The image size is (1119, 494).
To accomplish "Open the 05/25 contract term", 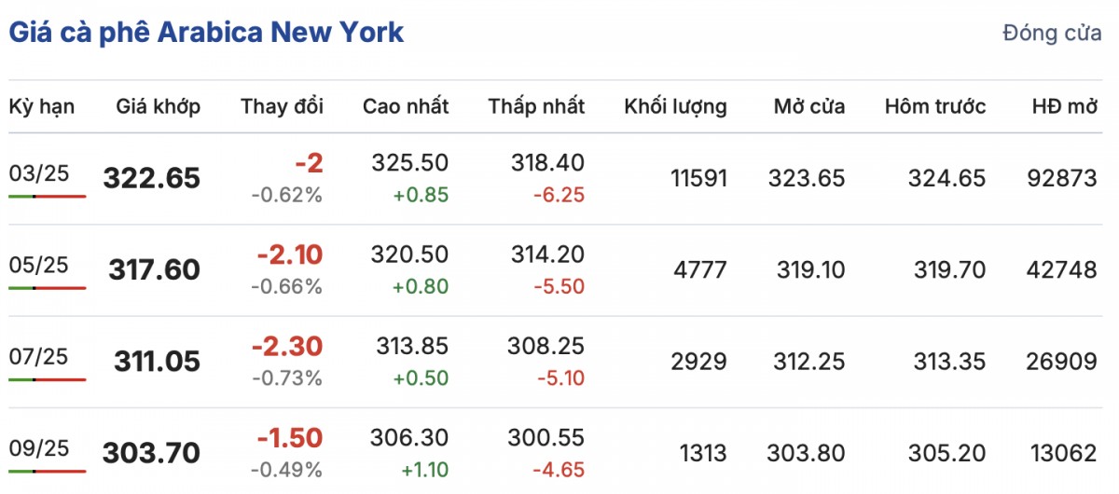I will click(39, 265).
